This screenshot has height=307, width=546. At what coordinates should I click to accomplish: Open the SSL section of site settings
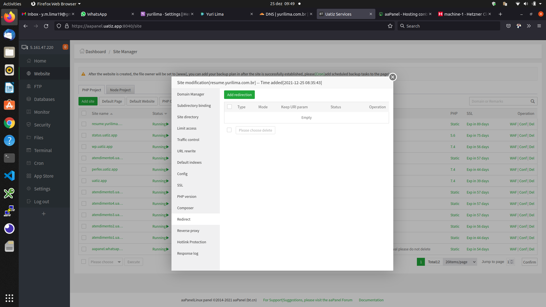coord(180,185)
